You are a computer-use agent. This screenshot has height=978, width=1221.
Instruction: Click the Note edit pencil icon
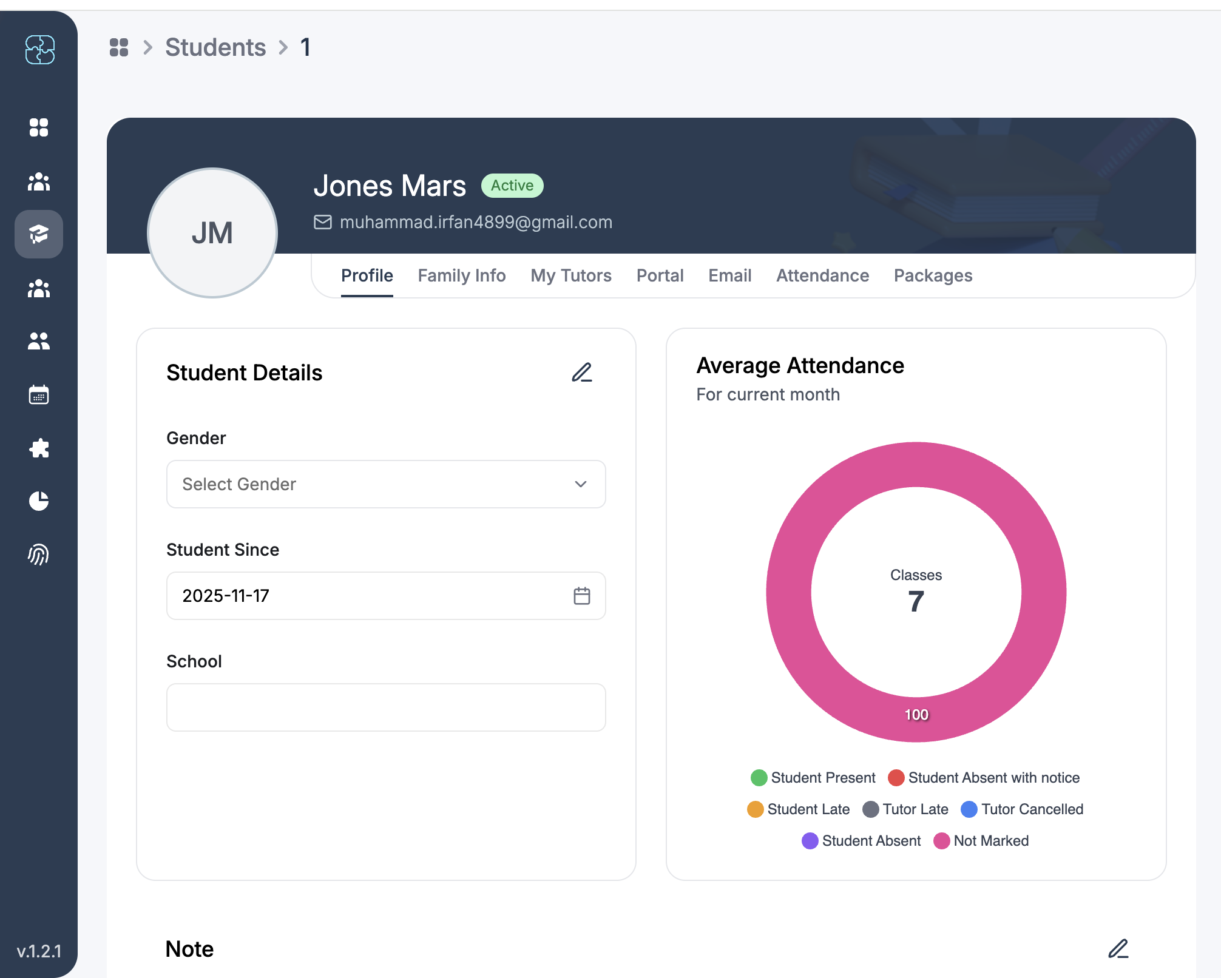pyautogui.click(x=1118, y=949)
